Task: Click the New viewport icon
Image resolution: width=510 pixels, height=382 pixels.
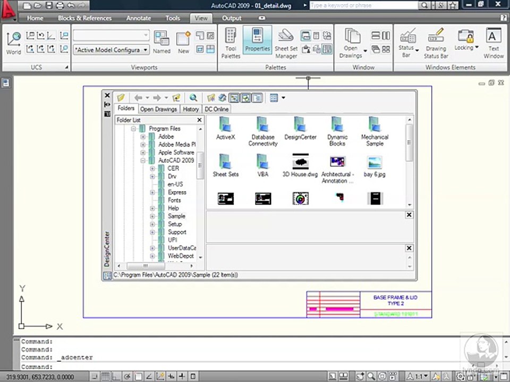Action: tap(183, 42)
